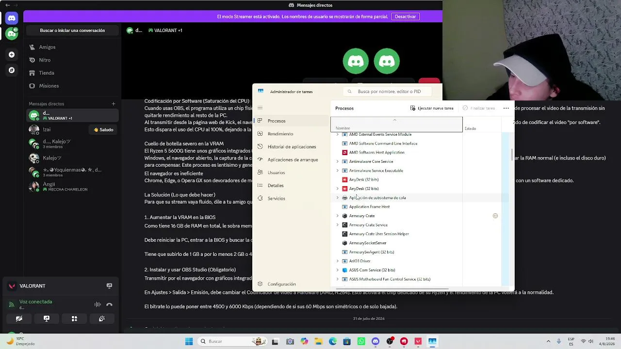621x349 pixels.
Task: Open activities icon in voice panel
Action: tap(74, 318)
